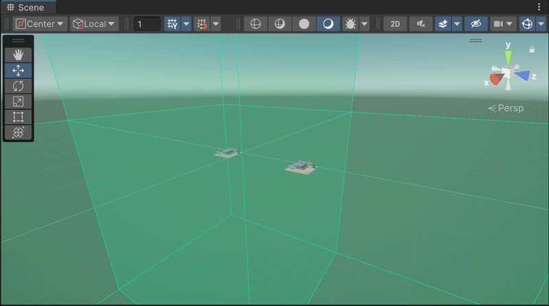Viewport: 549px width, 306px height.
Task: Click the grid snap value input field
Action: point(147,24)
